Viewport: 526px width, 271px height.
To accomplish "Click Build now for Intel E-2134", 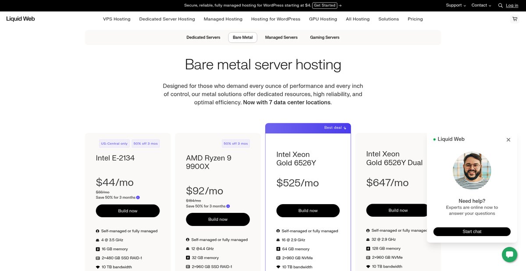I will 128,211.
